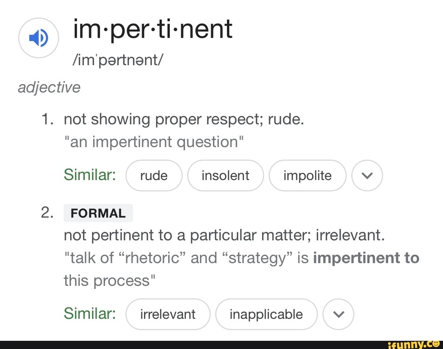This screenshot has height=349, width=443.
Task: Click the "Similar:" label beside "rude"
Action: 89,175
